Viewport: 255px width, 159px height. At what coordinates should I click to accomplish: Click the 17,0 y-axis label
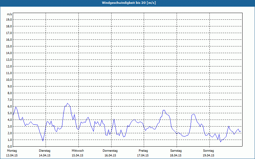point(9,33)
